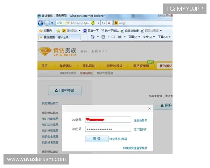Viewport: 210px width, 168px height.
Task: Open the recent pages dropdown beside Forward
Action: point(52,23)
